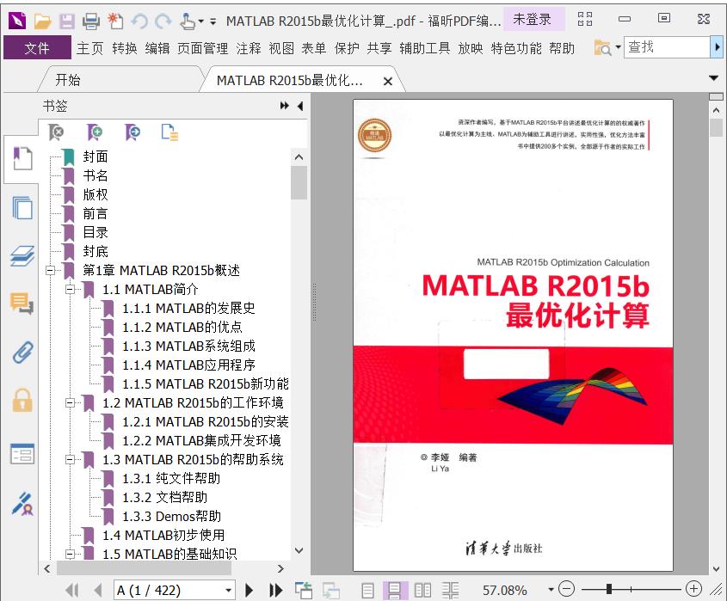Click the set bookmark destination icon
This screenshot has width=727, height=601.
coord(132,132)
